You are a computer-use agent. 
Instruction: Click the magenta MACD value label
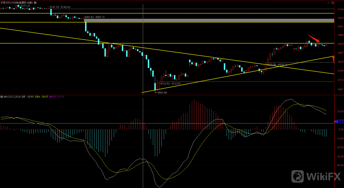click(x=56, y=96)
